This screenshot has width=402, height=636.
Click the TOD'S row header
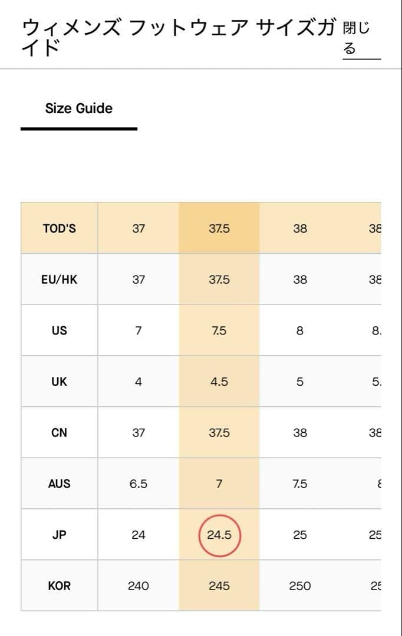pyautogui.click(x=60, y=228)
